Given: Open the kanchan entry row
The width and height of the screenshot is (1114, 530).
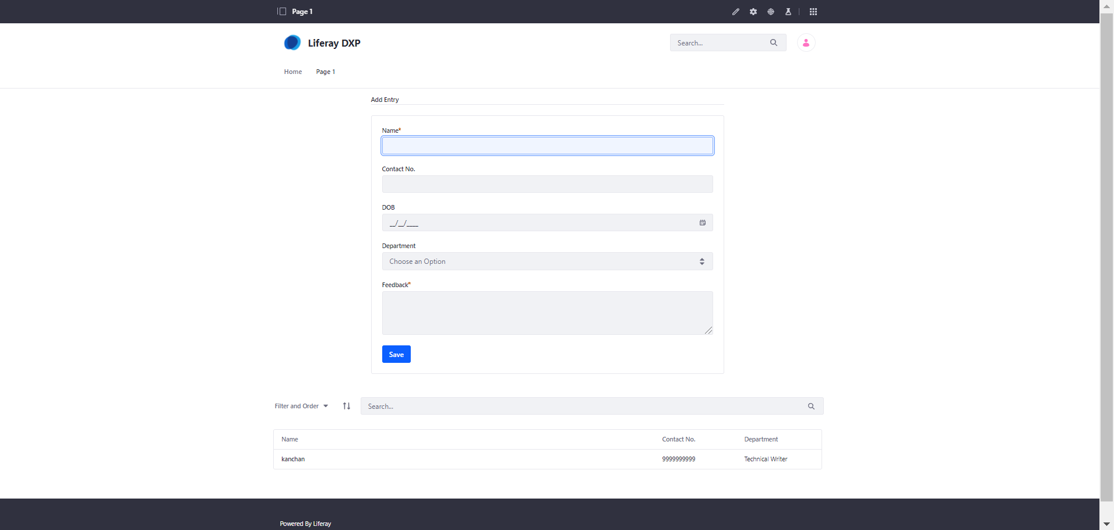Looking at the screenshot, I should point(548,459).
